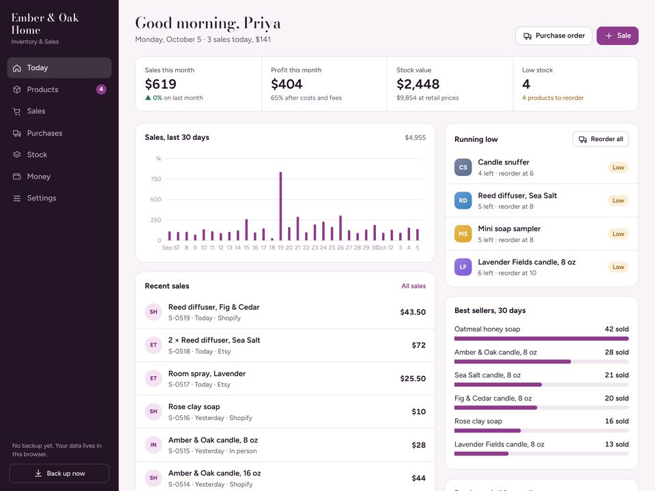
Task: Open the Sales section in sidebar
Action: pos(59,111)
